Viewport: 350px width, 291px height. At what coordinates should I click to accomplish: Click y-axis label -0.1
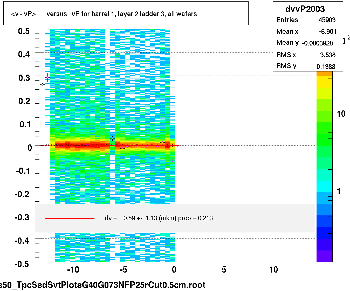coord(23,171)
